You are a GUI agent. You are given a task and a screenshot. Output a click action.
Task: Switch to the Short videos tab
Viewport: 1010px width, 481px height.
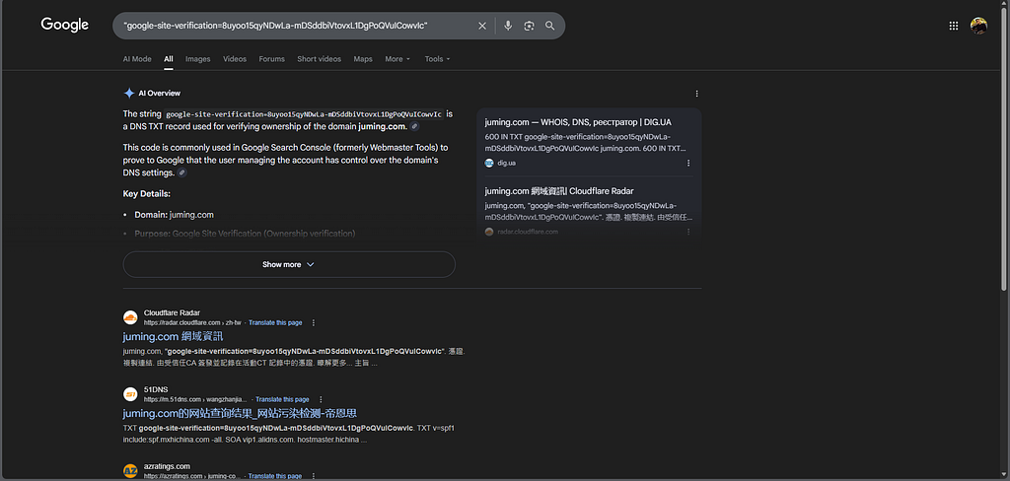pos(319,58)
